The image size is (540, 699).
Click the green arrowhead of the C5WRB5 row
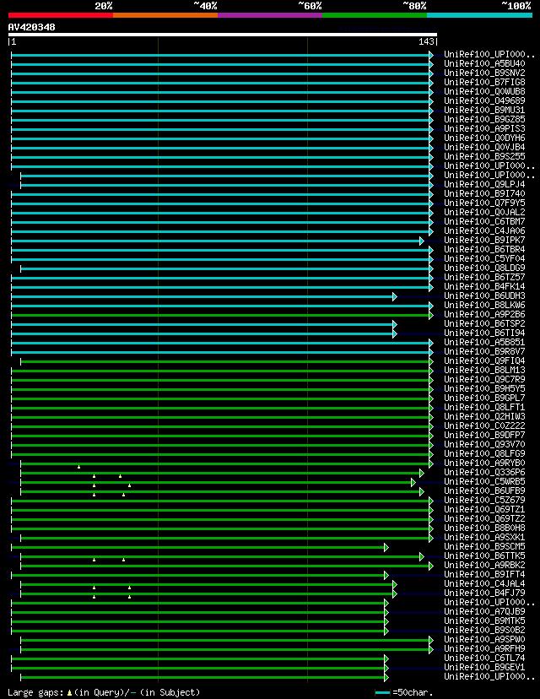pyautogui.click(x=413, y=482)
